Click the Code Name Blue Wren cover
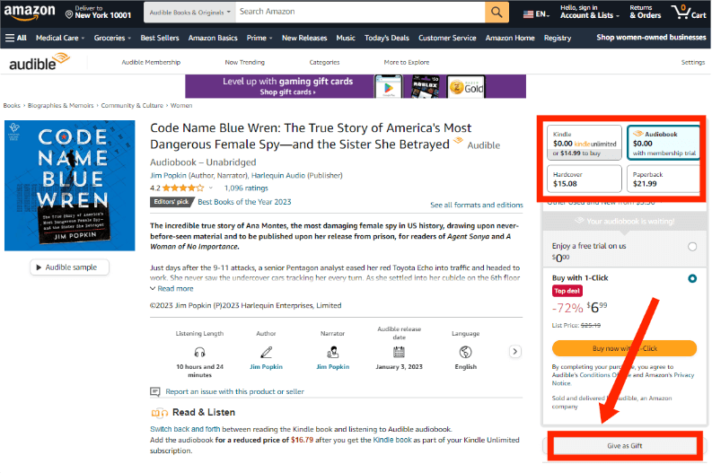 pyautogui.click(x=69, y=186)
